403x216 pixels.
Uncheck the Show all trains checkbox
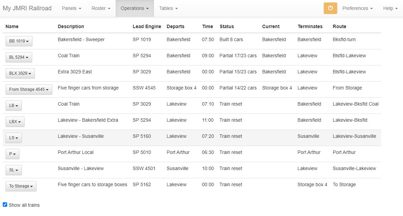click(5, 205)
